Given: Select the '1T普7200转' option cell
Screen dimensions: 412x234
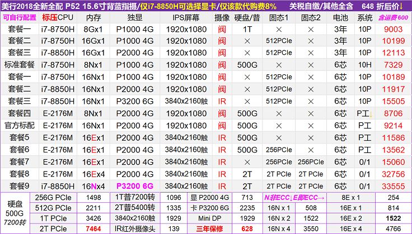Looking at the screenshot, I should point(135,197).
